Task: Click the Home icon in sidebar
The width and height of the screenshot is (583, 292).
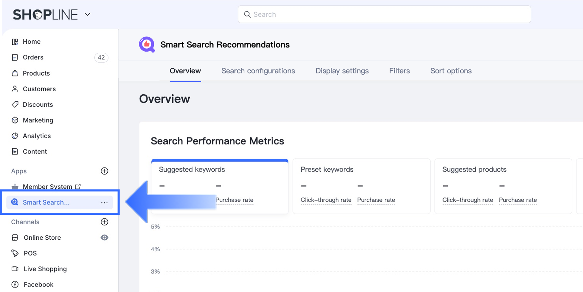Action: [x=15, y=42]
